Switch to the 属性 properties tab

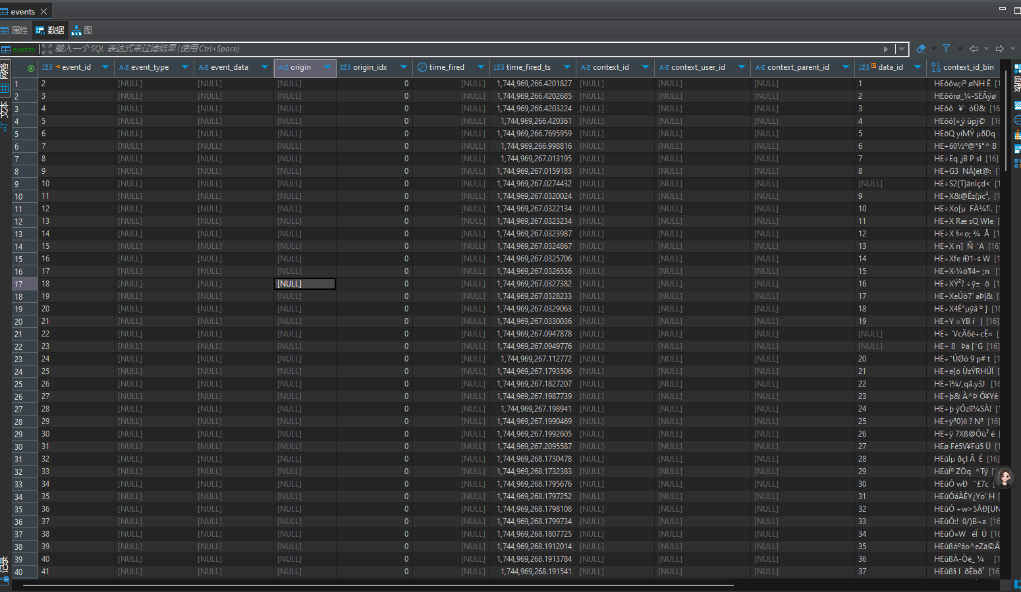click(15, 30)
